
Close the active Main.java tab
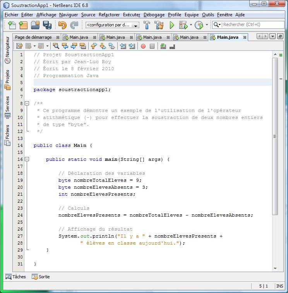(x=245, y=38)
